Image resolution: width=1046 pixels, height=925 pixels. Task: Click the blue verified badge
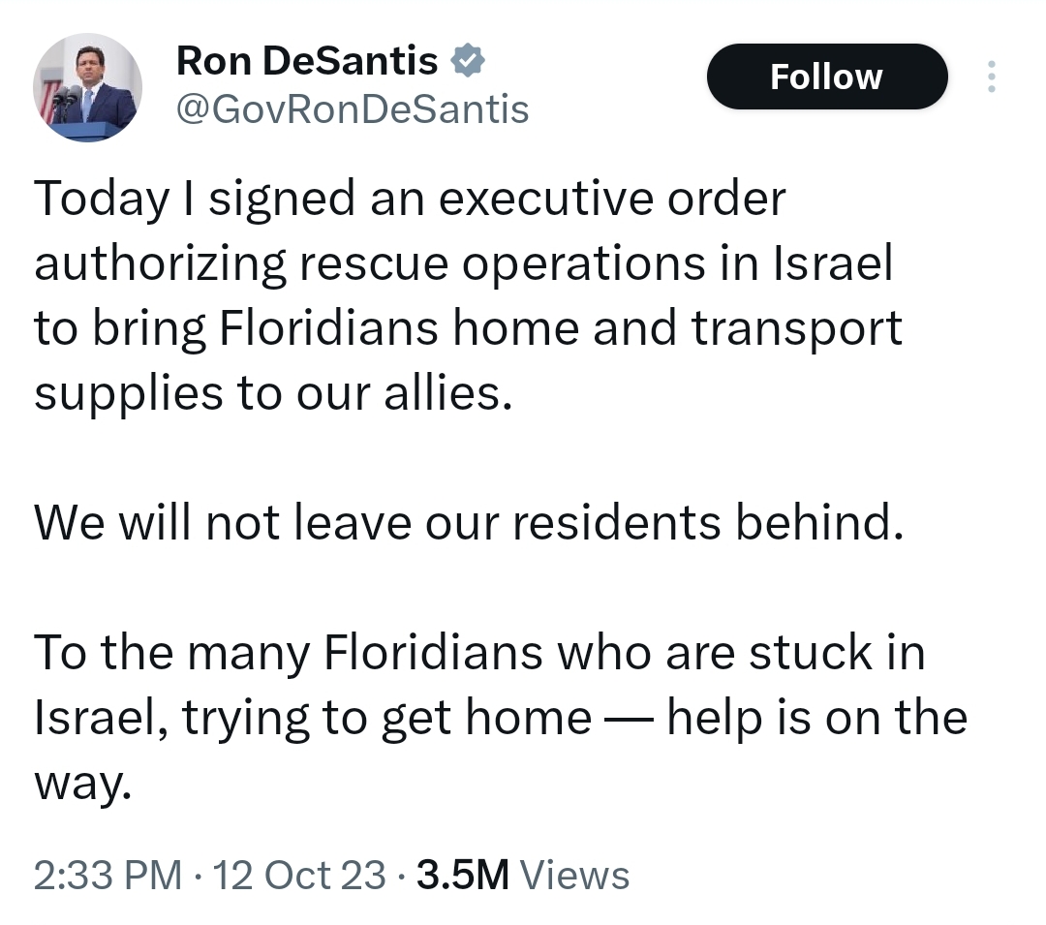470,62
